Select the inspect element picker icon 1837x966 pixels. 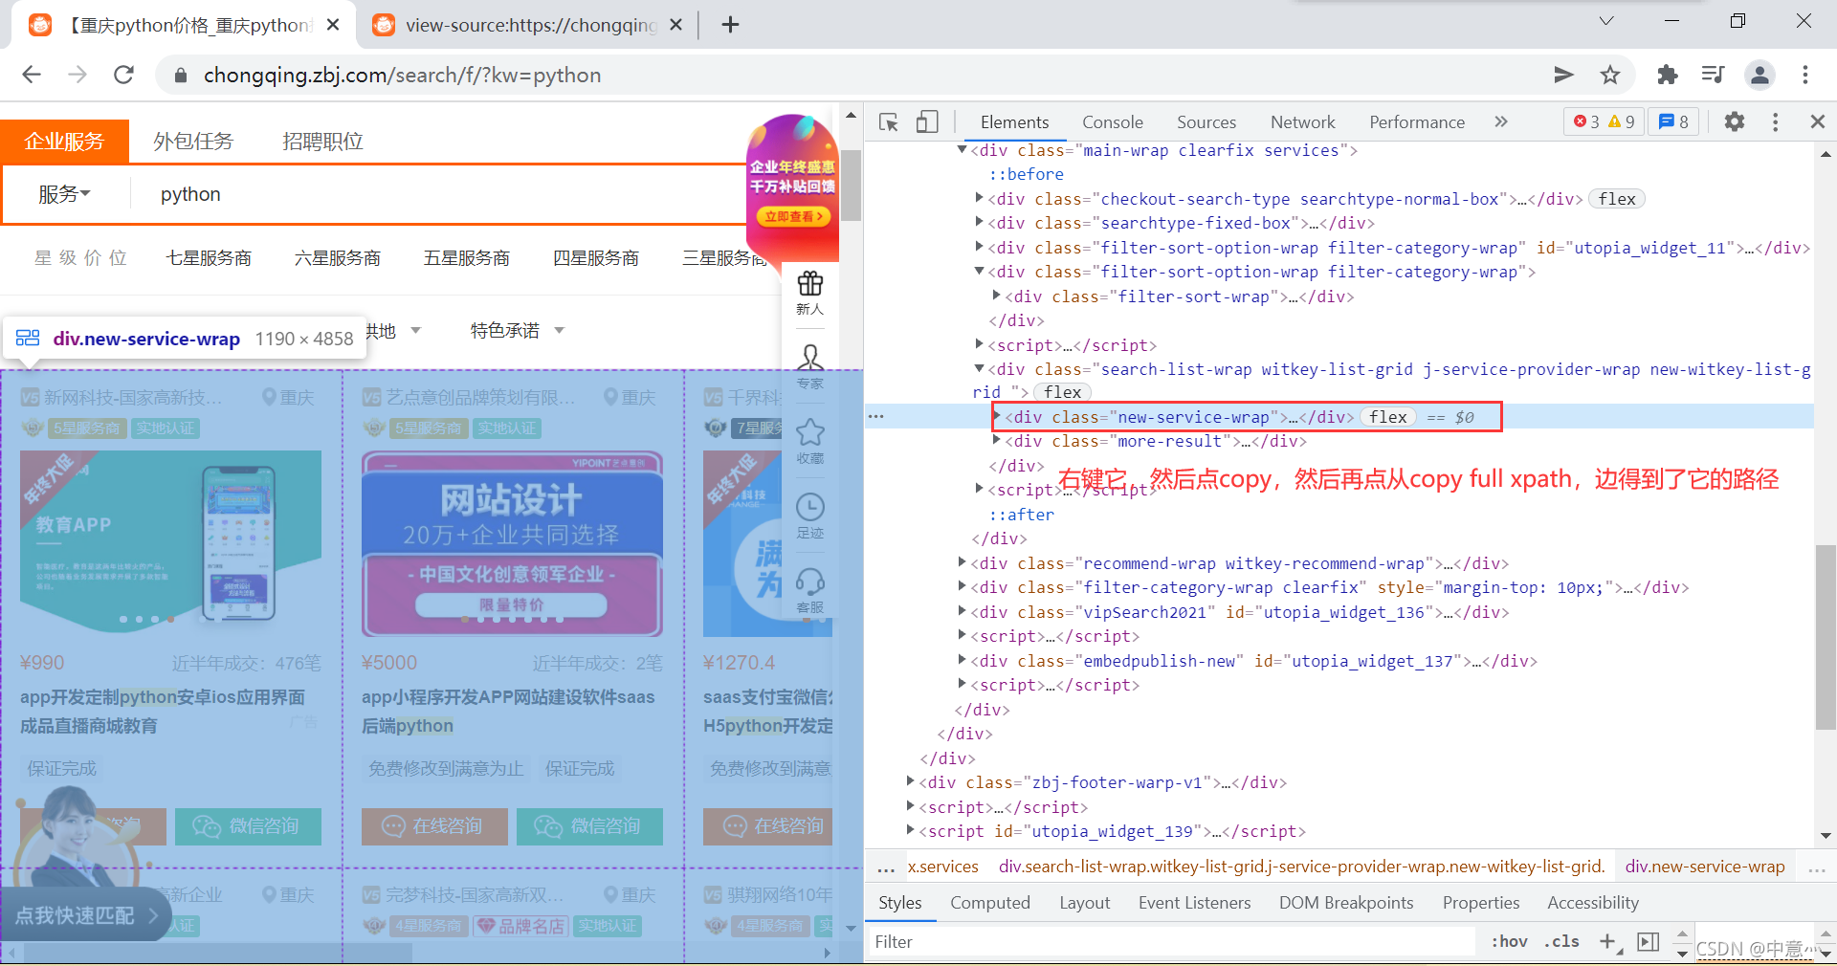889,122
